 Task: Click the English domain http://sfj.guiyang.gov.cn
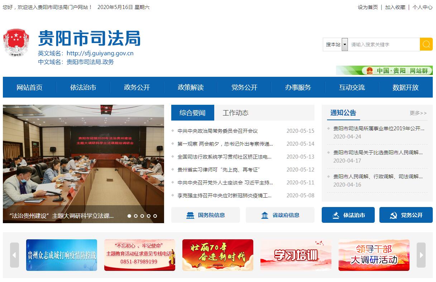(x=100, y=53)
